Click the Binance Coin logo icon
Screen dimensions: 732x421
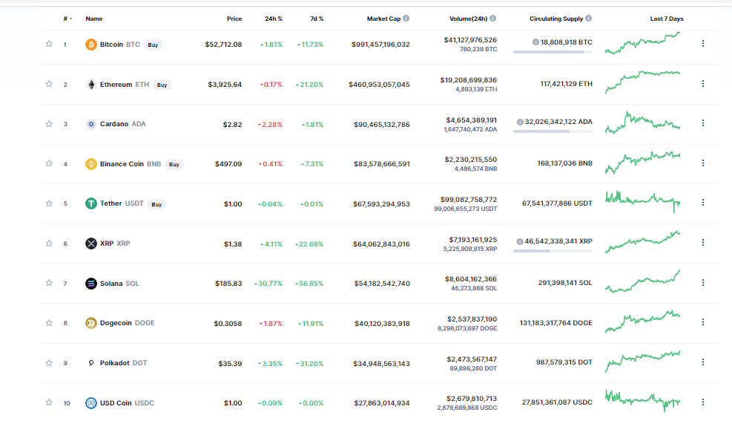(91, 164)
